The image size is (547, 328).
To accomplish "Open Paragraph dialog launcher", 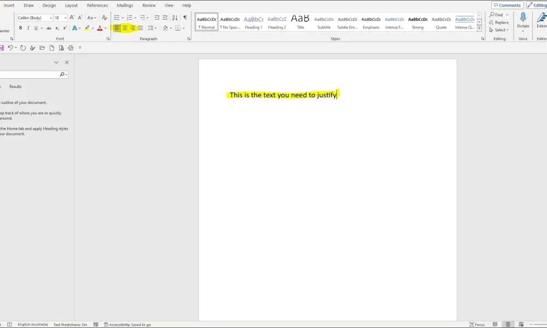I will coord(189,39).
